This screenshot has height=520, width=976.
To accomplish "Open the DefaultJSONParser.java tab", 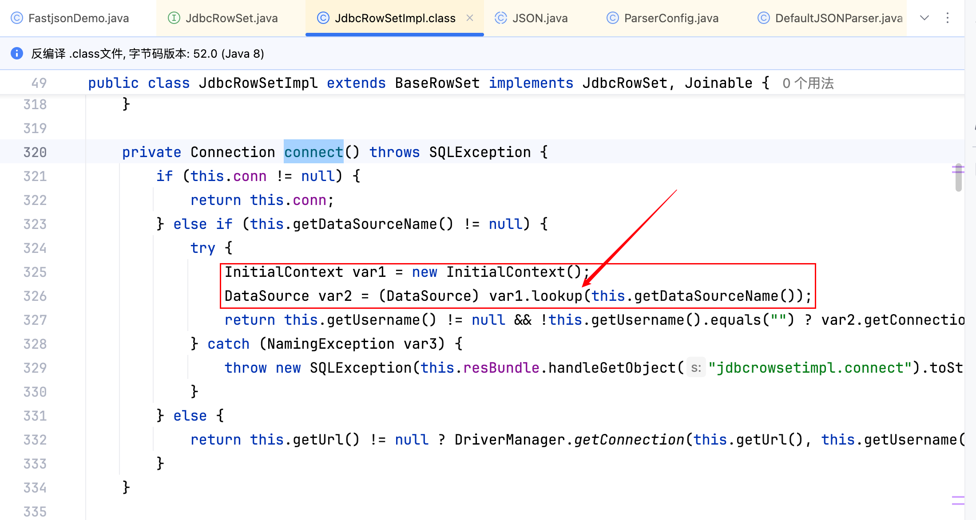I will click(x=838, y=18).
